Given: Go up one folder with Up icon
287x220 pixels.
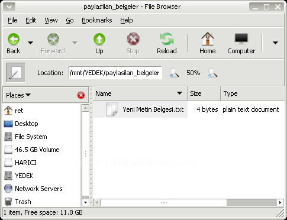Looking at the screenshot, I should click(99, 39).
